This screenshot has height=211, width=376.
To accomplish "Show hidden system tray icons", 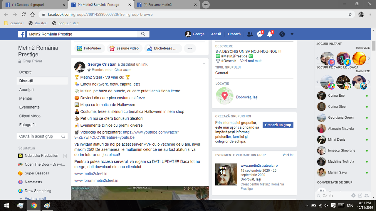I will point(307,205).
